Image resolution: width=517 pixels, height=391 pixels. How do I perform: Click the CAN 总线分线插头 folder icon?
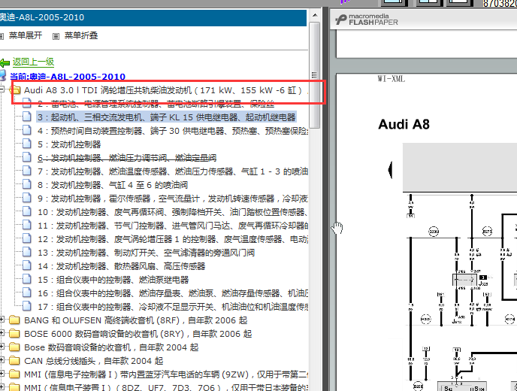click(x=14, y=361)
